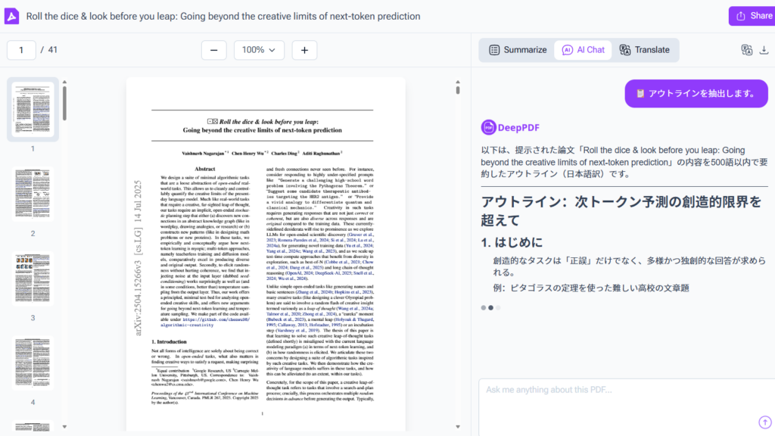Click the DeepPDF avatar in the chat response
775x436 pixels.
click(488, 126)
